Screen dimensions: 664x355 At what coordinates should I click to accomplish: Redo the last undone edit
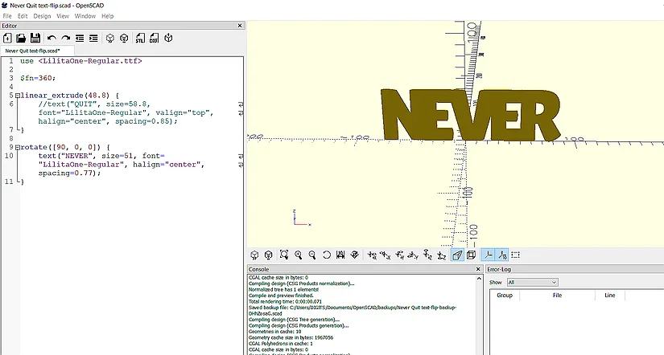(x=66, y=38)
